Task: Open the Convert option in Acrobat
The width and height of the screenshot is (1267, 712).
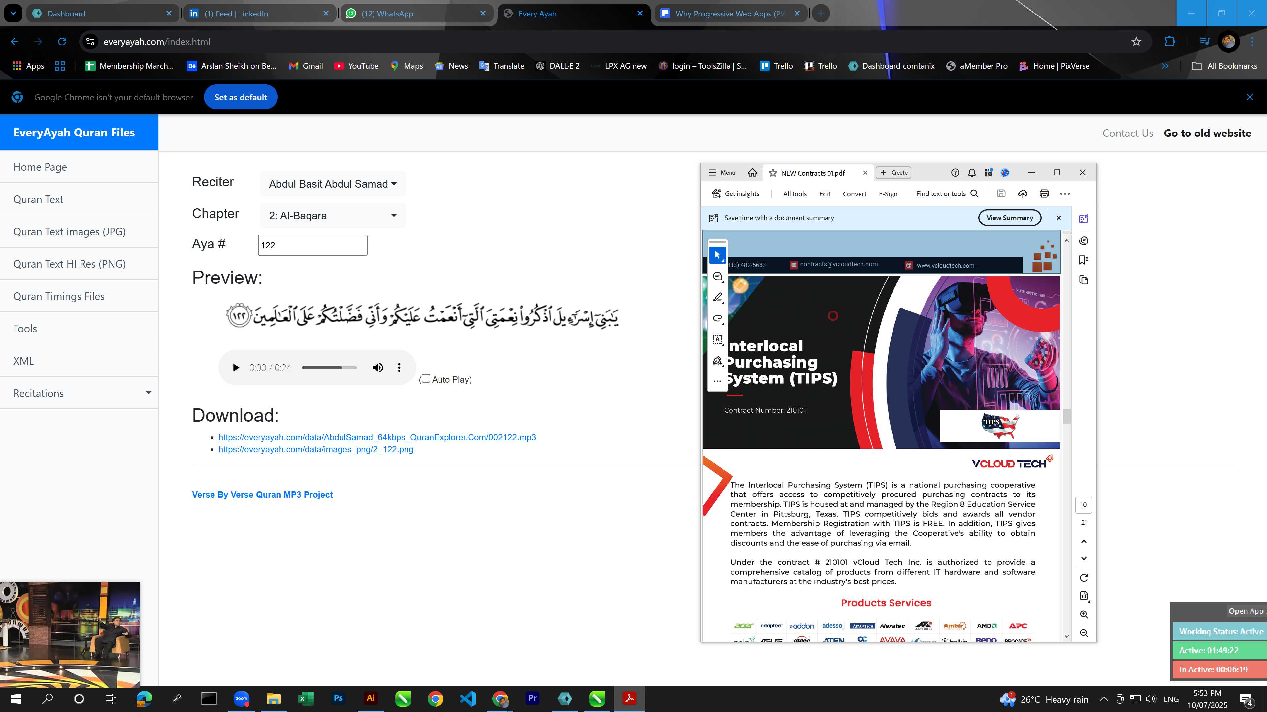Action: pos(854,194)
